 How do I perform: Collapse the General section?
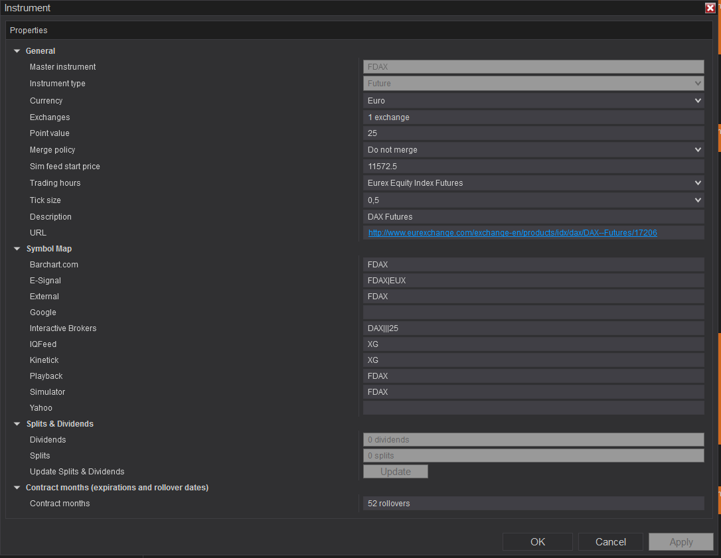[17, 51]
